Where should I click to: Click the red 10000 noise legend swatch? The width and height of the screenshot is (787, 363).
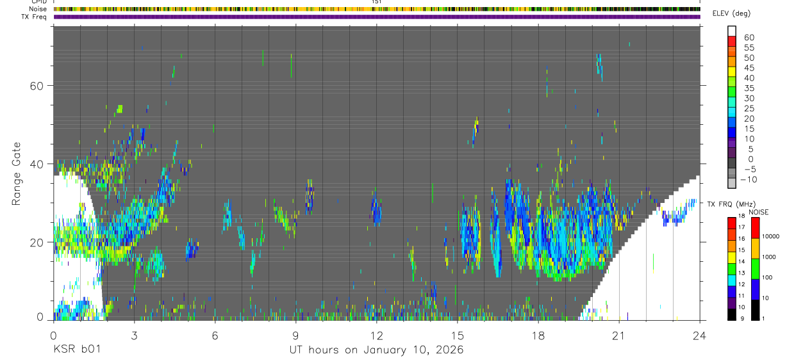tap(755, 227)
